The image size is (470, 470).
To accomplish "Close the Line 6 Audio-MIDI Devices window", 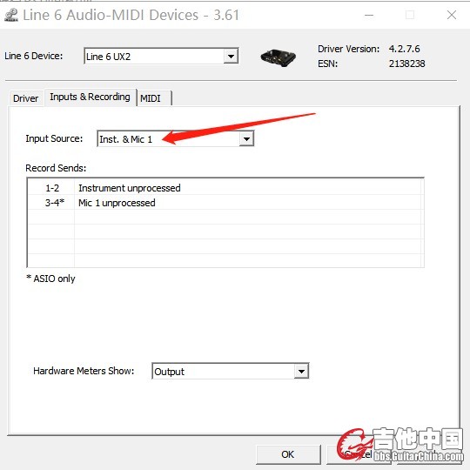I will pos(452,15).
